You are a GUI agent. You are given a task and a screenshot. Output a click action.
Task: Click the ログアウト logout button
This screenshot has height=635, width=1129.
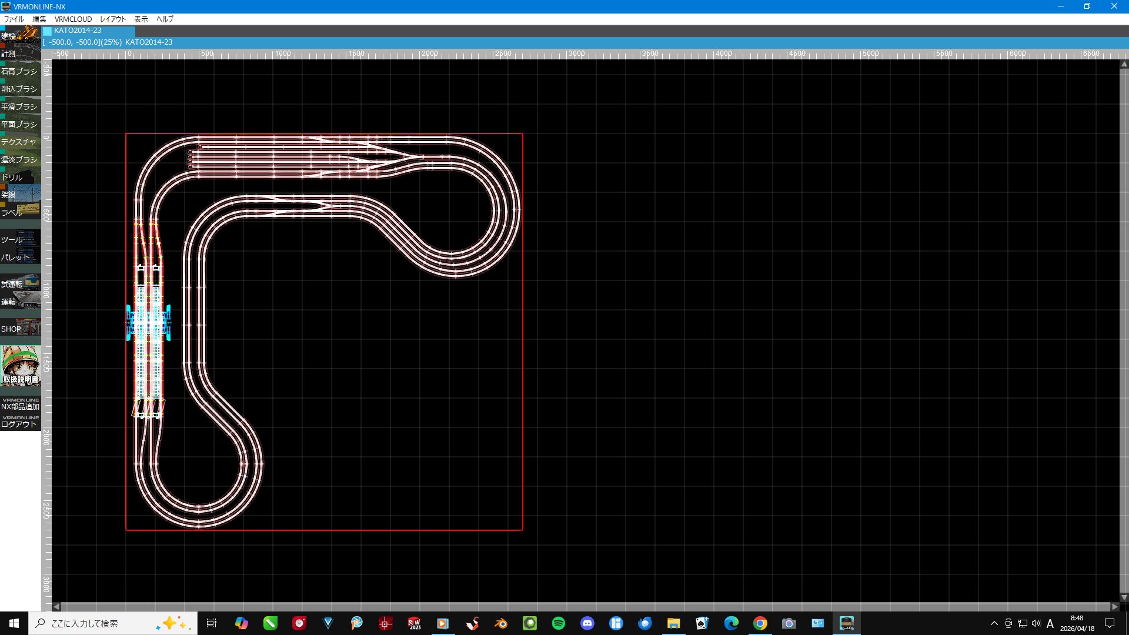pos(21,422)
